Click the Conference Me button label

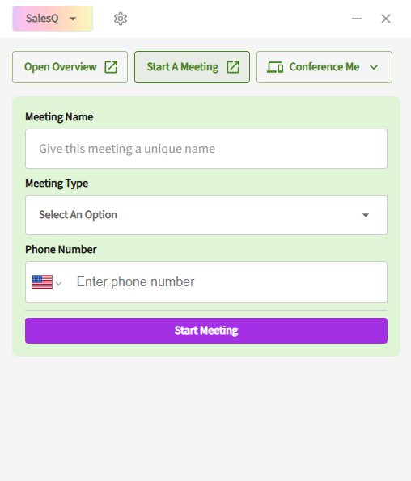pos(324,67)
